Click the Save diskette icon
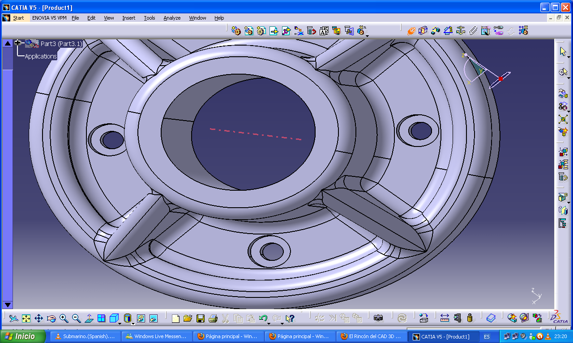 [201, 318]
